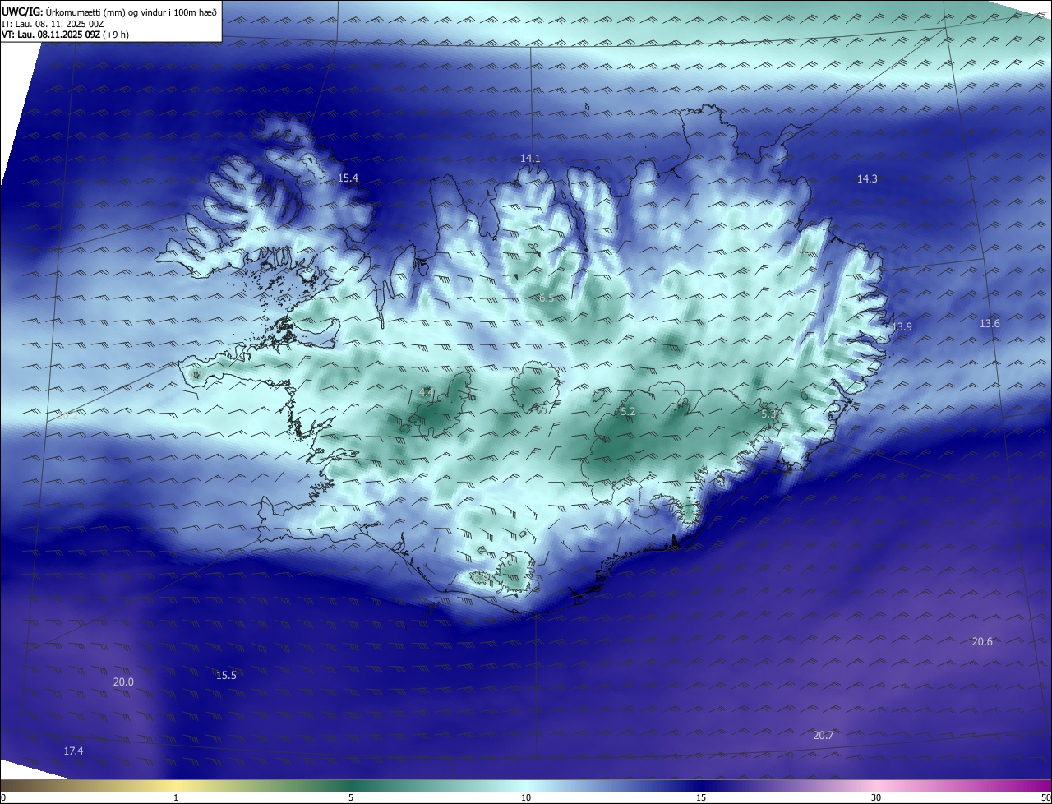Click the valid time line 'VT: Lau. 08.11.2025 09Z (+9 h)'
Viewport: 1052px width, 804px height.
click(x=65, y=35)
